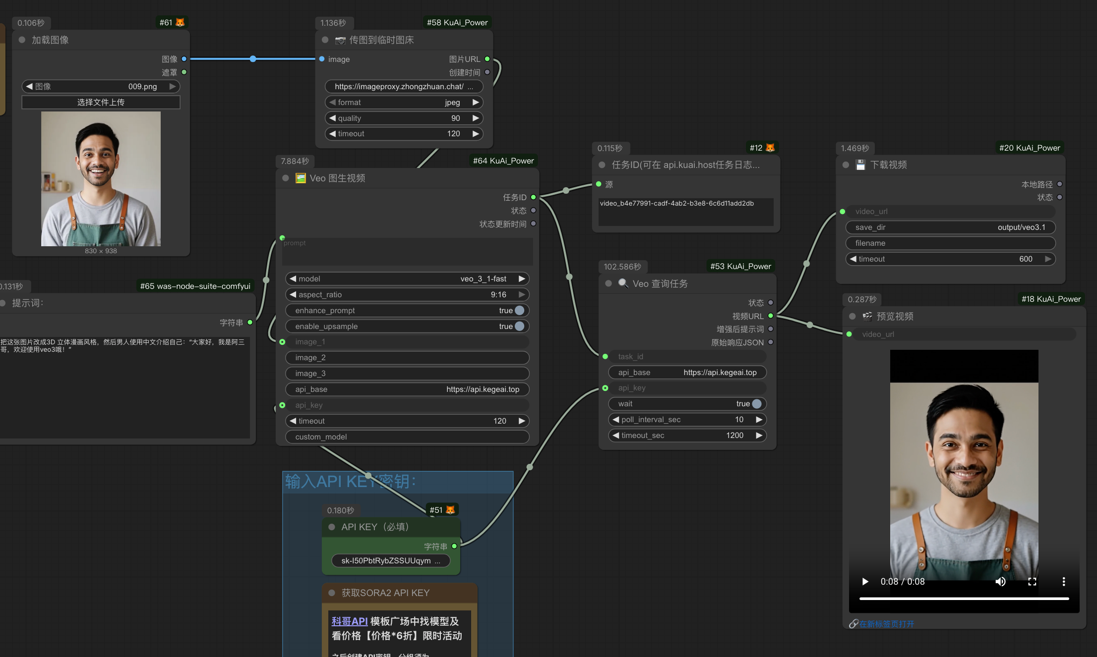Toggle enable_upsample switch
The width and height of the screenshot is (1097, 657).
[519, 327]
